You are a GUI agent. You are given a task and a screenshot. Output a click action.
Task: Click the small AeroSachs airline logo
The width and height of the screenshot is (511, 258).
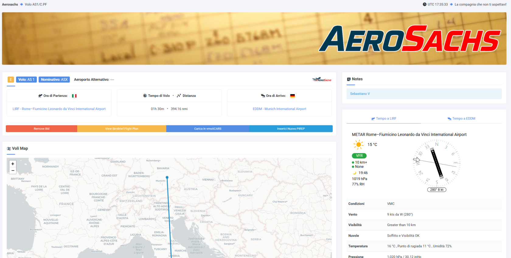click(x=322, y=80)
